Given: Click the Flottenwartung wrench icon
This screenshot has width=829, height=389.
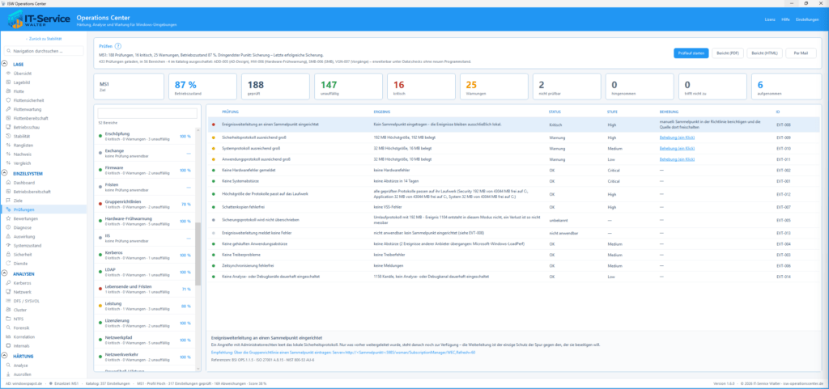Looking at the screenshot, I should pos(8,109).
